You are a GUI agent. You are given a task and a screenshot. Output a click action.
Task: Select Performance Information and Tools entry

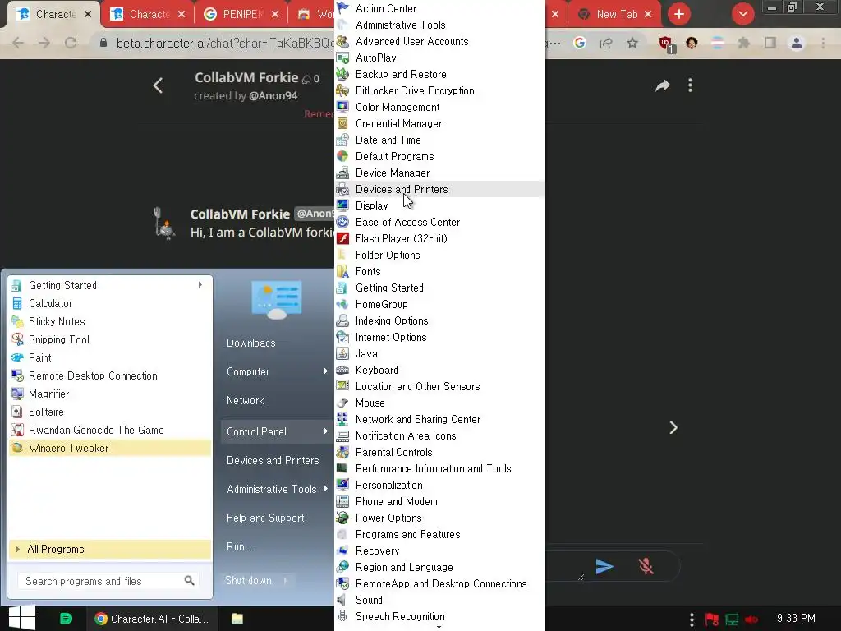click(439, 468)
